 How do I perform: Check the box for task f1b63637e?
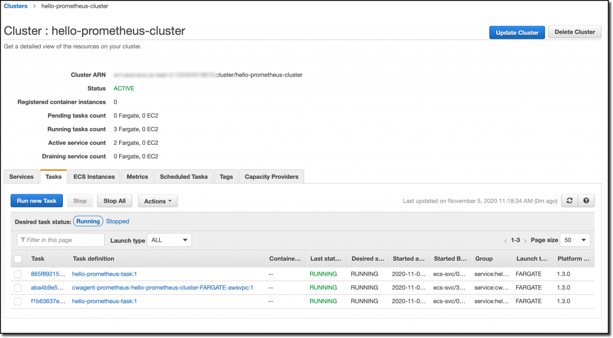tap(18, 302)
